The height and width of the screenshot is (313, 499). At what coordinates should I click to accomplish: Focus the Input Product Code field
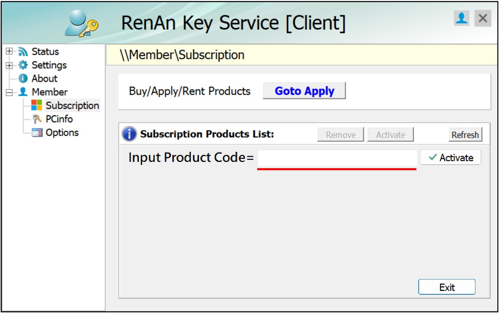click(337, 158)
